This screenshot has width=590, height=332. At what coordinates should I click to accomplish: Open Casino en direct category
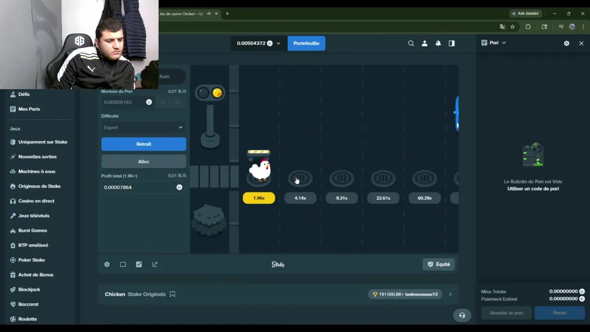tap(36, 201)
